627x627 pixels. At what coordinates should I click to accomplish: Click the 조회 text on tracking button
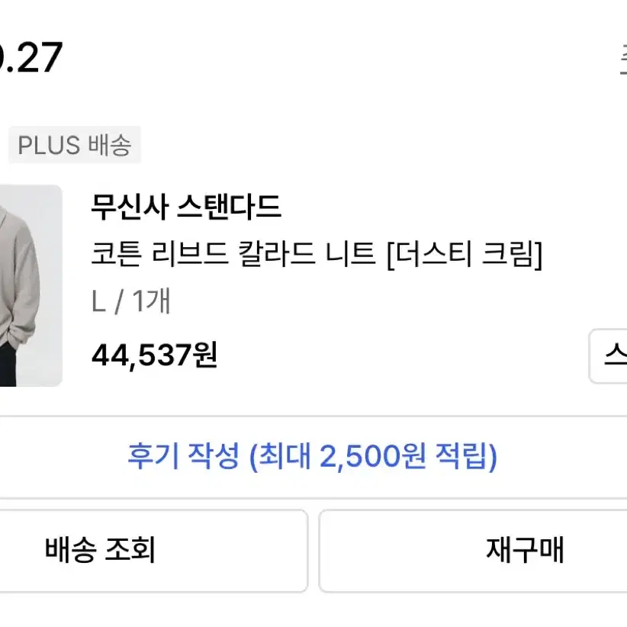pos(130,550)
